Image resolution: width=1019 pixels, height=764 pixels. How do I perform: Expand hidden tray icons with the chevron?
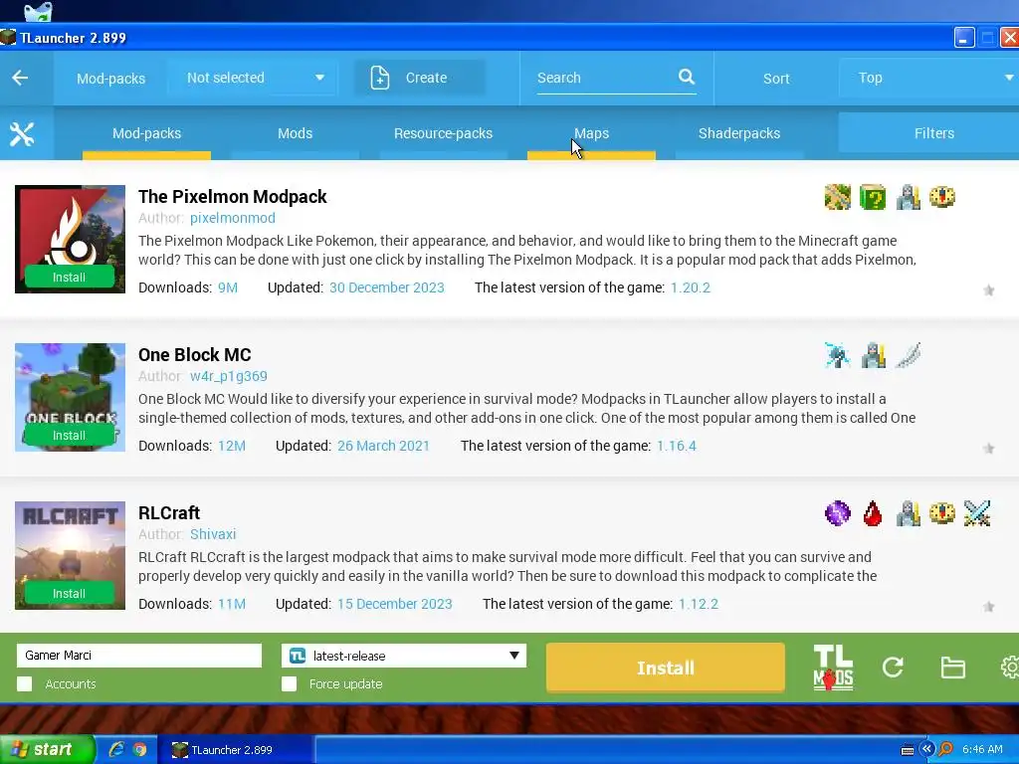pos(927,749)
